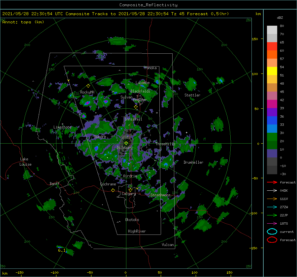Click the Limestone label
297x277 pixels.
(62, 127)
